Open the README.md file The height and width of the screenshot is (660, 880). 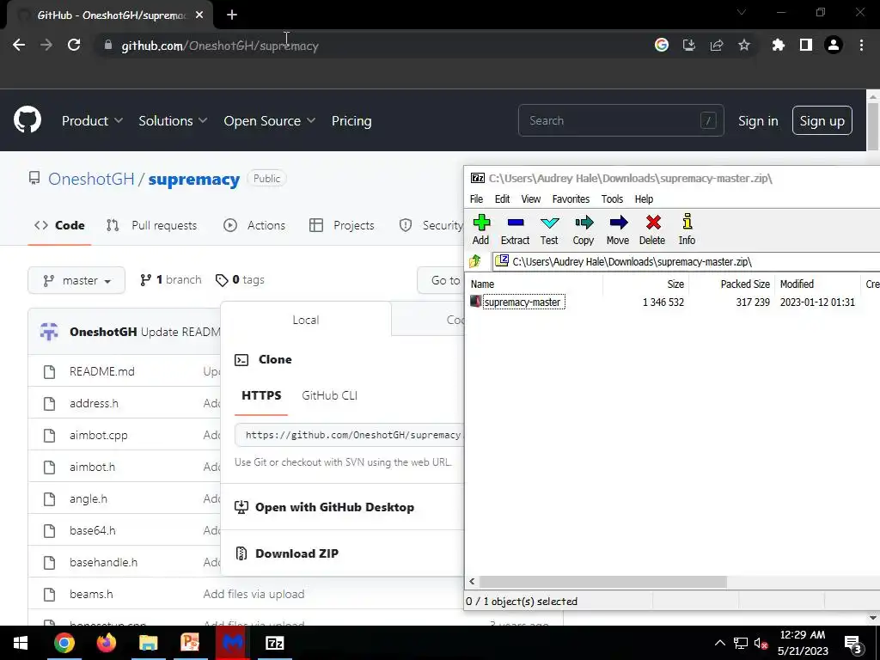(x=101, y=371)
